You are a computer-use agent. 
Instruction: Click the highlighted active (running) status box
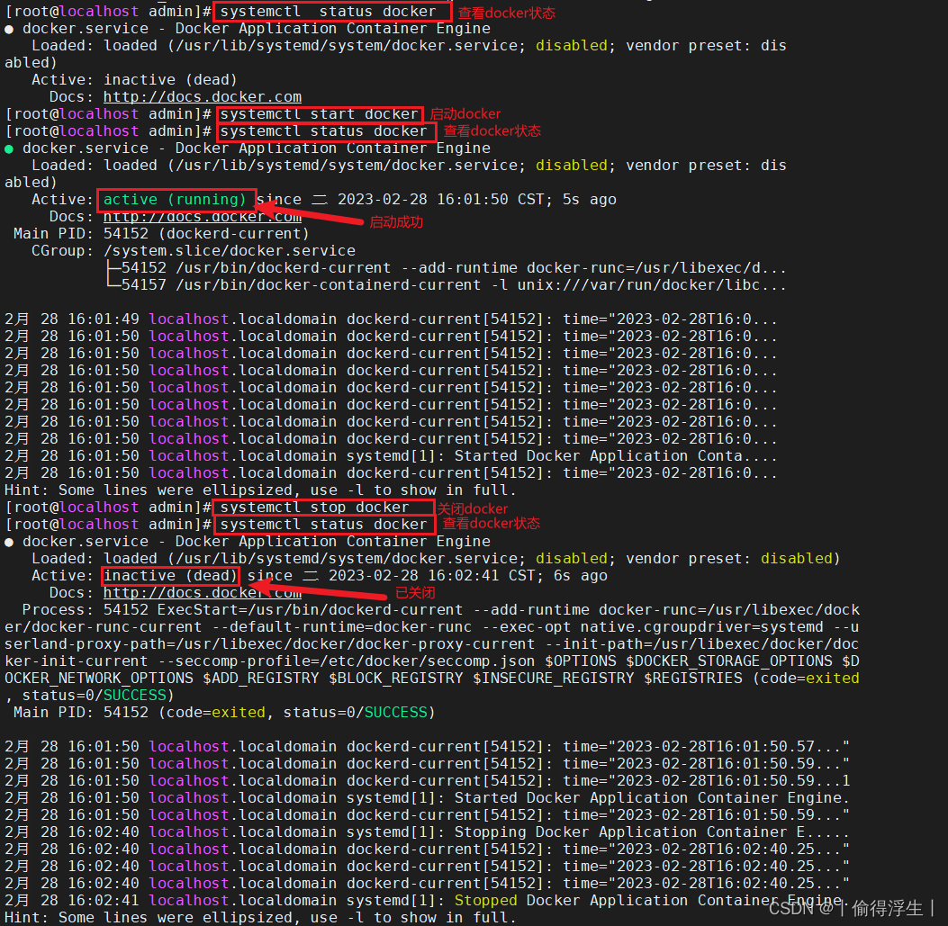coord(176,200)
